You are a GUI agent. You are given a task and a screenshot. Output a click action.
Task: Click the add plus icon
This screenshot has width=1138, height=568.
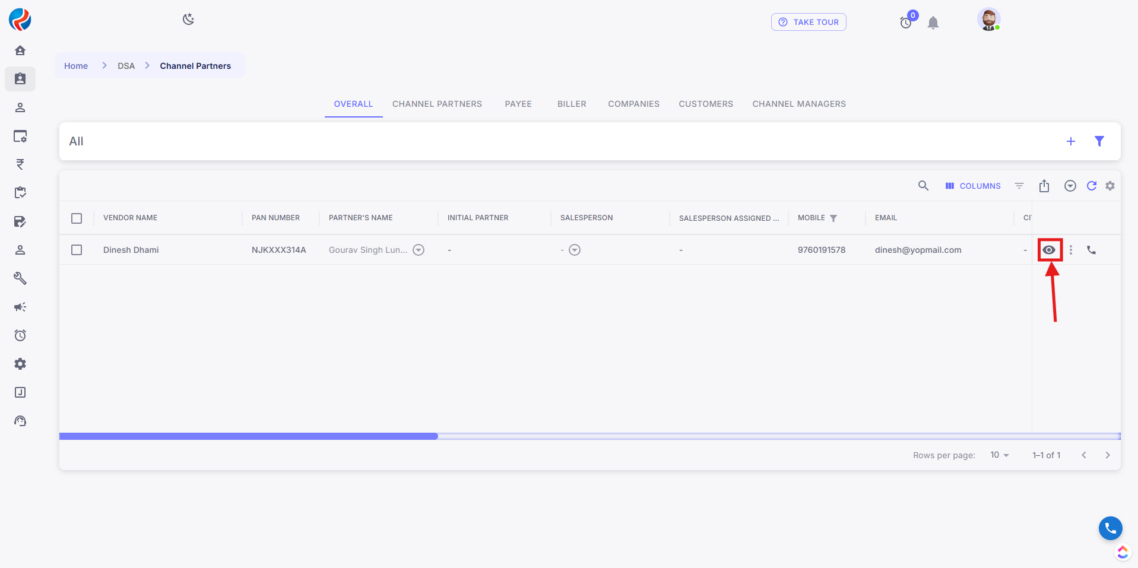coord(1070,141)
